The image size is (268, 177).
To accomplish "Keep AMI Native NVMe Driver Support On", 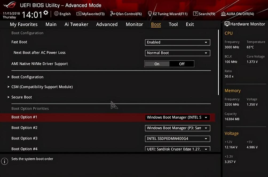I will [x=157, y=64].
